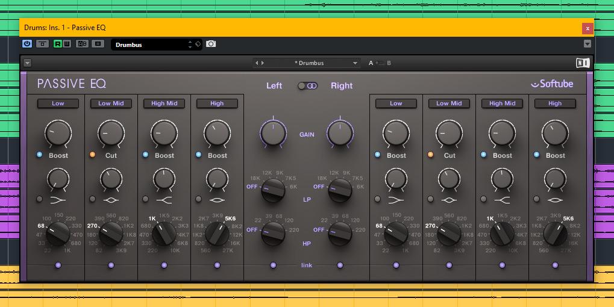Screen dimensions: 614x307
Task: Select the left channel High Mid band button
Action: coord(164,104)
